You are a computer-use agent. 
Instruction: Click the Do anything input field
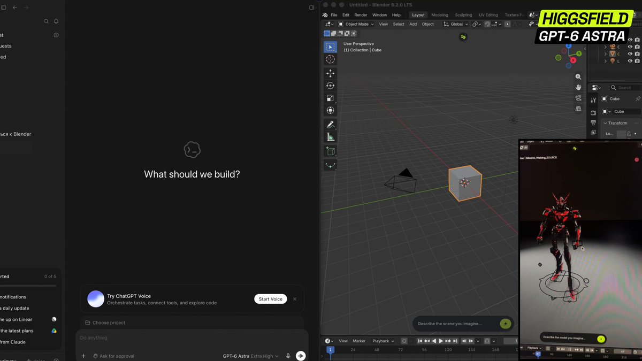(x=192, y=338)
